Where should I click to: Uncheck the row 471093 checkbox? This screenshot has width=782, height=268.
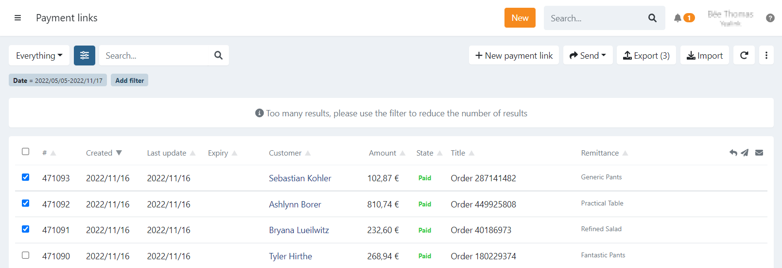26,177
